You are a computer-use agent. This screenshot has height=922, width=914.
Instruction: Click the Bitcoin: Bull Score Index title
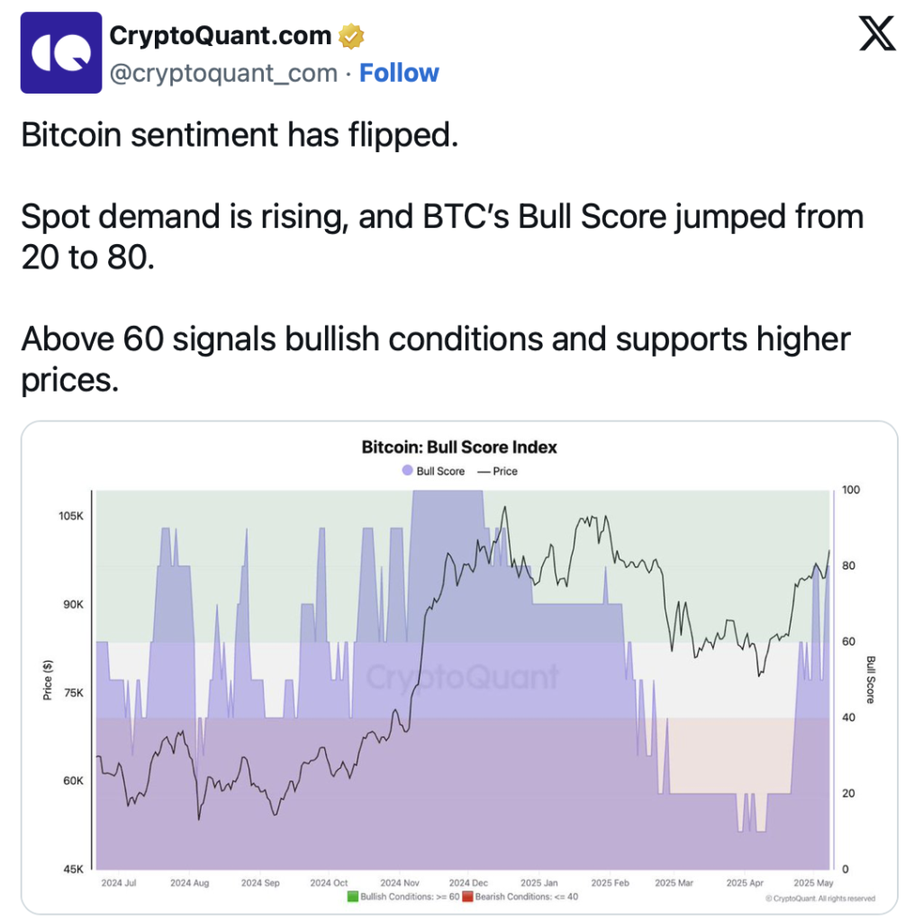(x=458, y=447)
